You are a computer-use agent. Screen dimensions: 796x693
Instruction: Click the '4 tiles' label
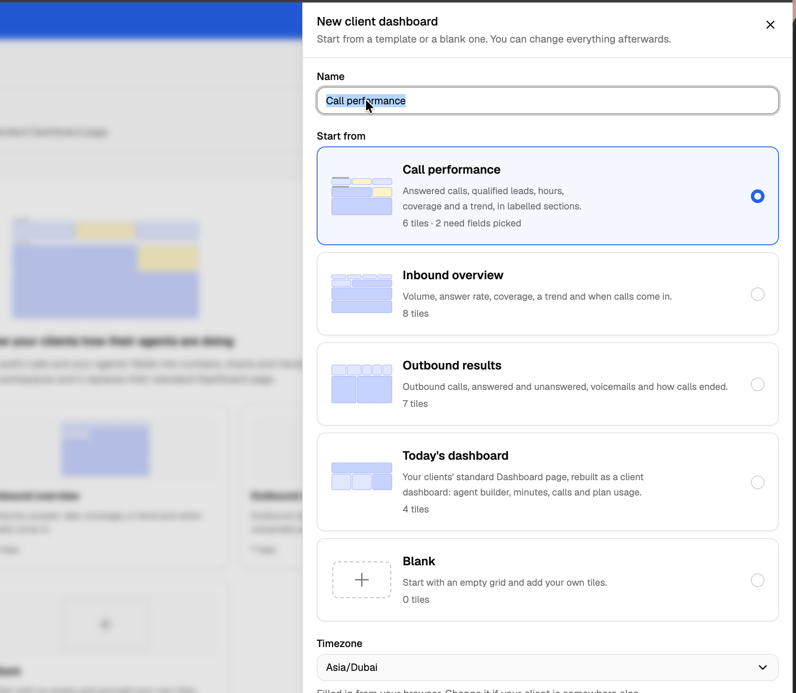pos(415,510)
